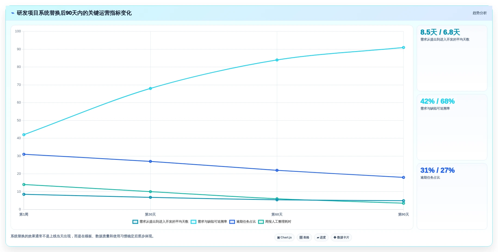Toggle the 周报人工整理耗时 legend swatch
Image resolution: width=498 pixels, height=252 pixels.
pos(261,222)
